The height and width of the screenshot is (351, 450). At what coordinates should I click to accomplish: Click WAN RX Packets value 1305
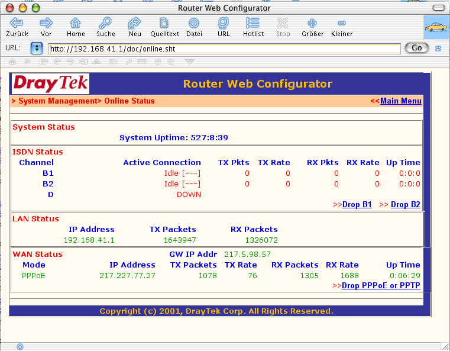coord(309,276)
